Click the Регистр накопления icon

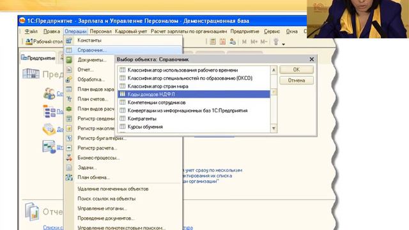tap(69, 128)
